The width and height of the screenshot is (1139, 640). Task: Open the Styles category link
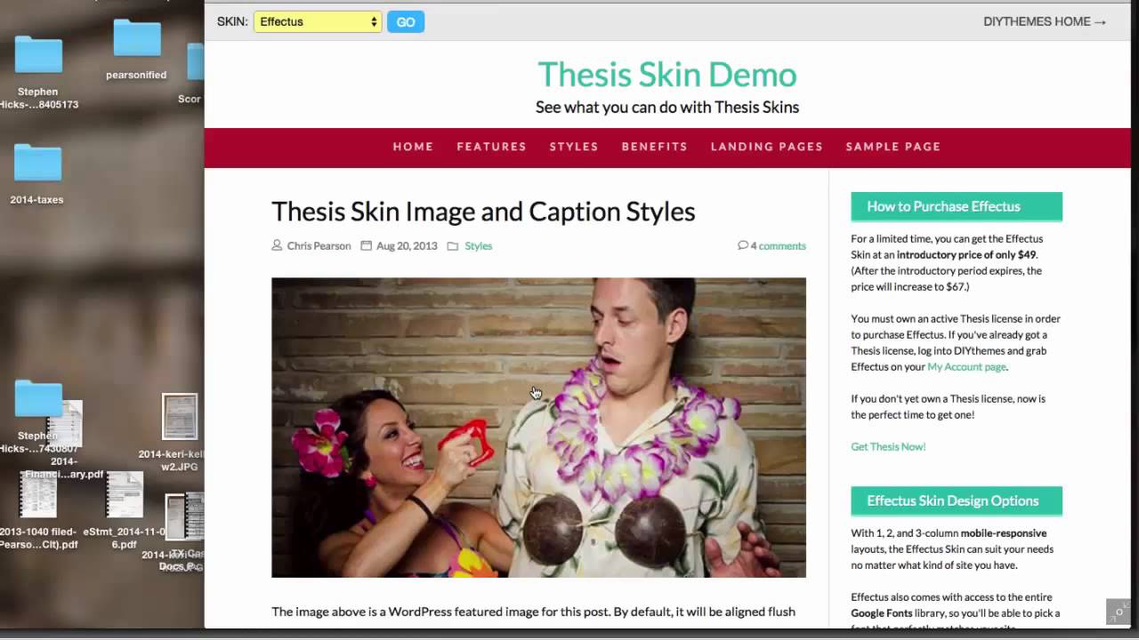click(x=478, y=246)
